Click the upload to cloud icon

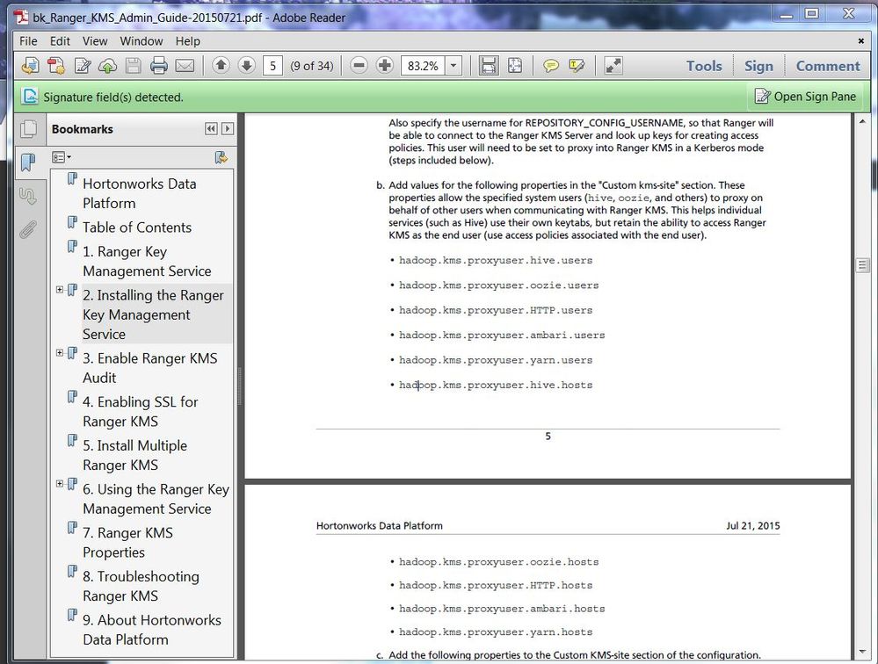pyautogui.click(x=107, y=66)
